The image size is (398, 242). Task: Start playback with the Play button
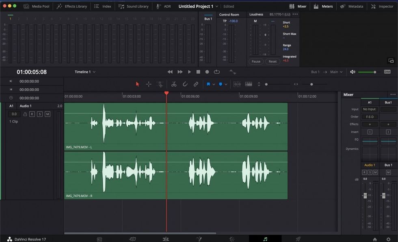tap(189, 72)
